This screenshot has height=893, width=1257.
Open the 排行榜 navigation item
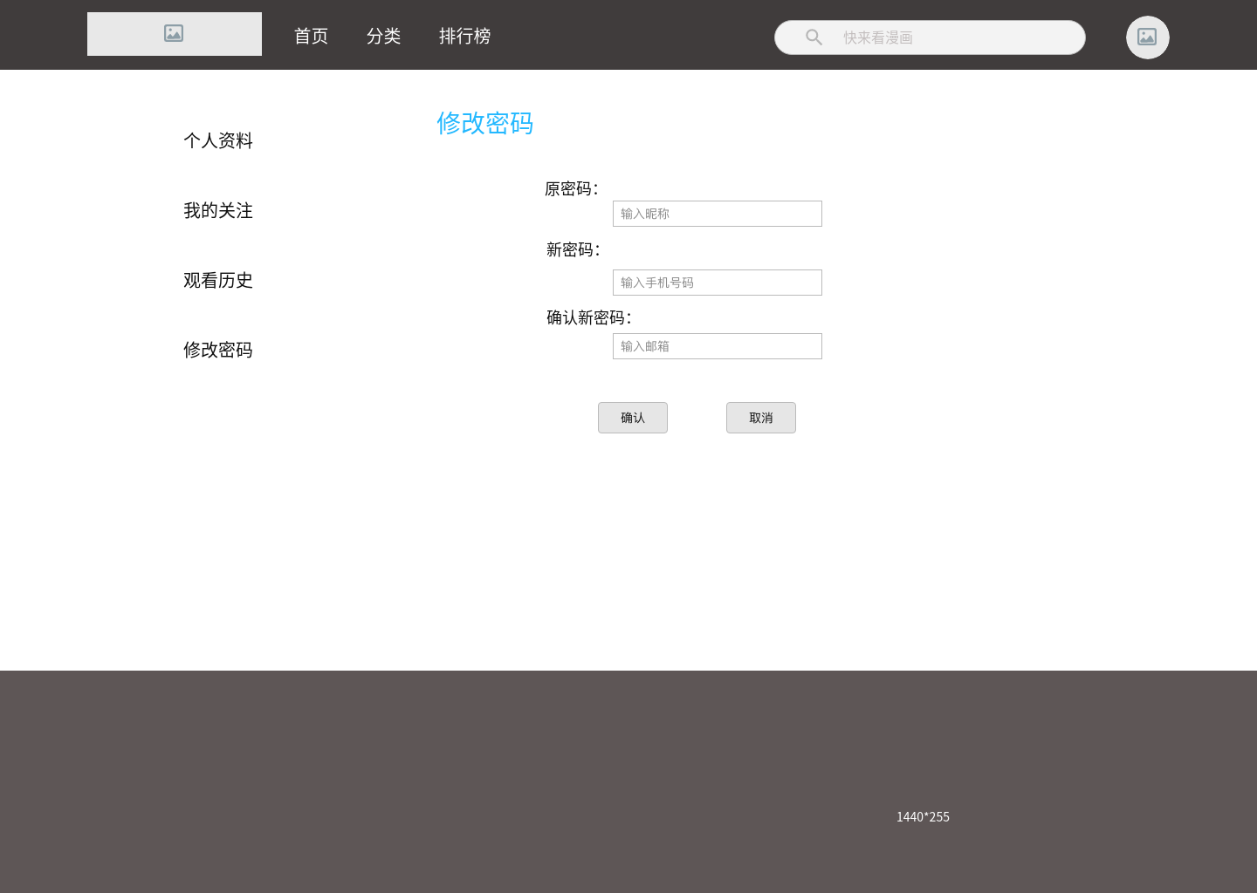pyautogui.click(x=464, y=36)
